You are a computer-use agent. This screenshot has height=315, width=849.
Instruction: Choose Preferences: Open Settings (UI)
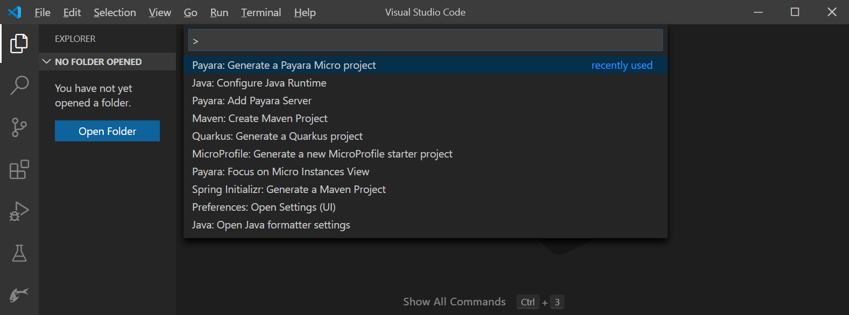click(x=264, y=207)
